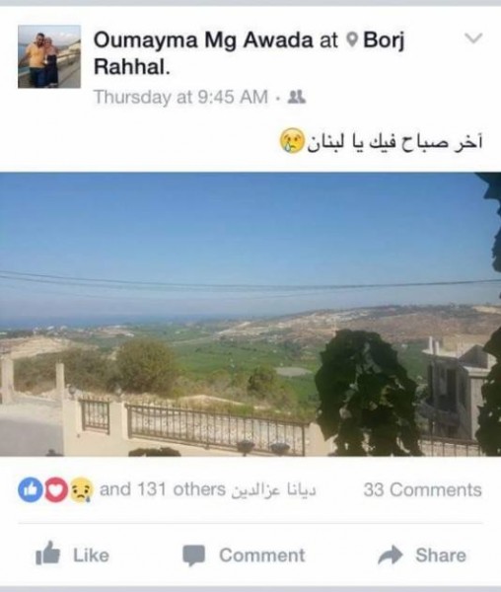Screen dimensions: 501x592
Task: View the Thursday 9:45 AM timestamp
Action: 180,97
